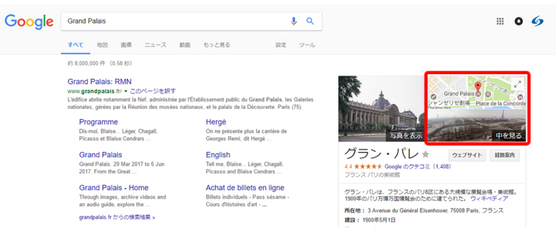Viewport: 557px width, 232px height.
Task: Open the ニュース tab
Action: coord(155,45)
